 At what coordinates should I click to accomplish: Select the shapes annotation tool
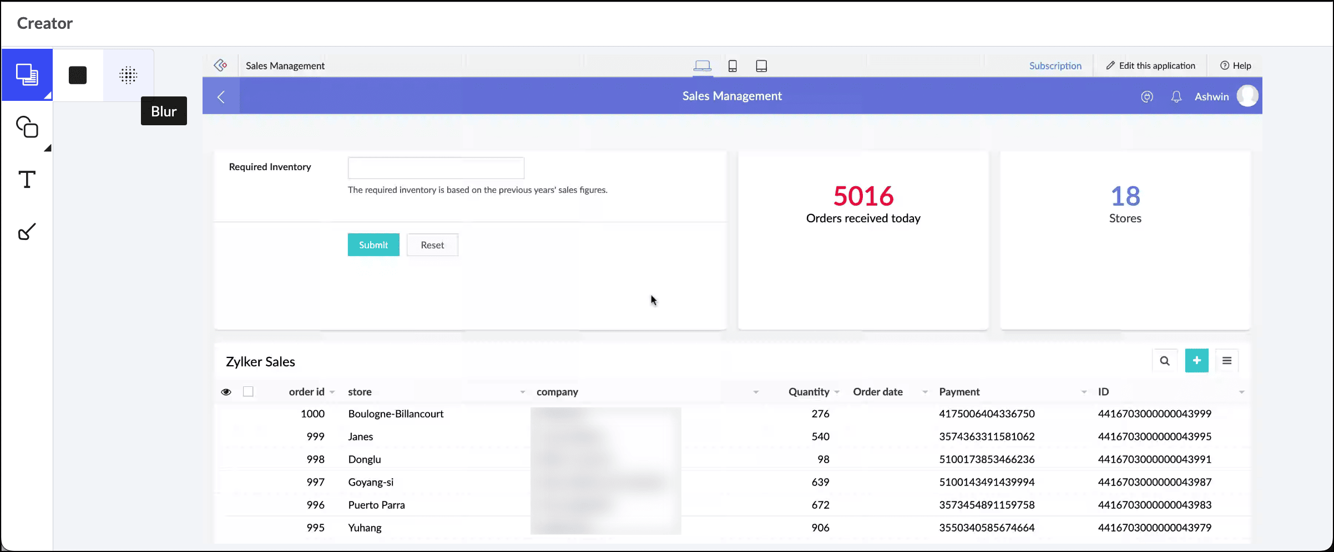(27, 127)
